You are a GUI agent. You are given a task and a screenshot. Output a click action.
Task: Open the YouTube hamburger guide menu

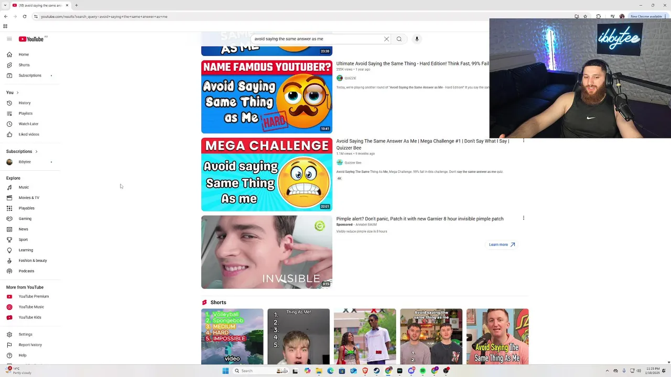point(9,39)
